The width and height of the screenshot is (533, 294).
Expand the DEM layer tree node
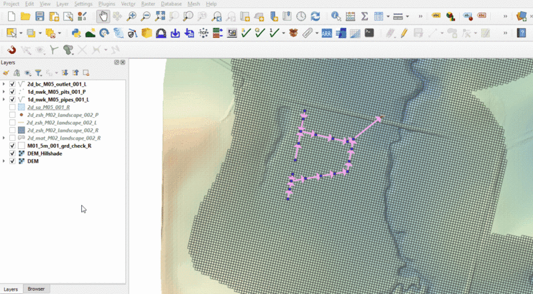[4, 161]
